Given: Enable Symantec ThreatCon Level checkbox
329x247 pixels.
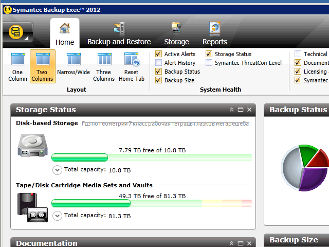Looking at the screenshot, I should point(209,63).
